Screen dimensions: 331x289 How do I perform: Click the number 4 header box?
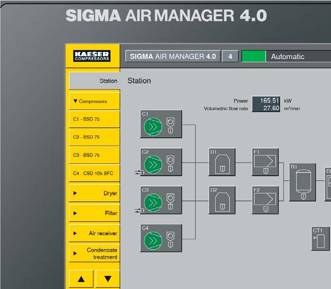231,56
